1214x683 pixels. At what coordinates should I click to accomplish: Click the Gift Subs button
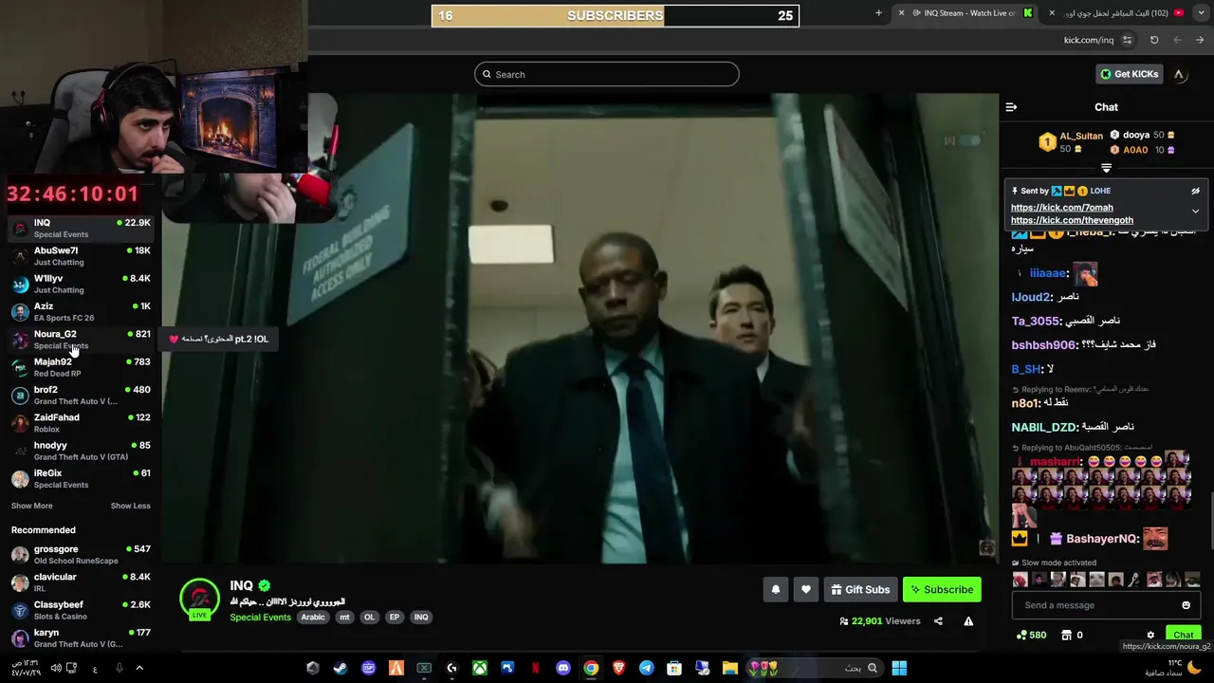(860, 590)
